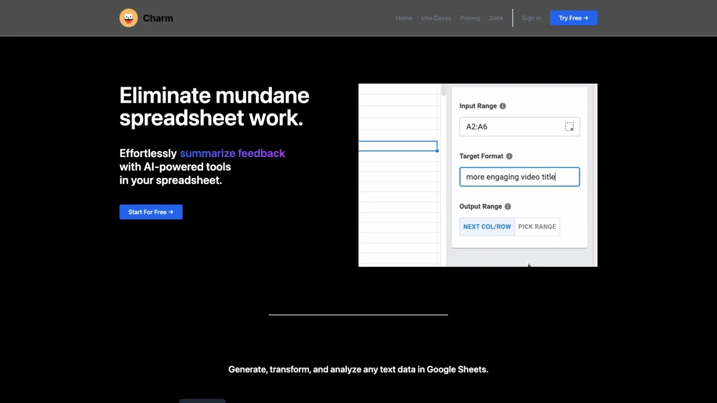Click the Charm brand name text
The height and width of the screenshot is (403, 717).
(158, 18)
